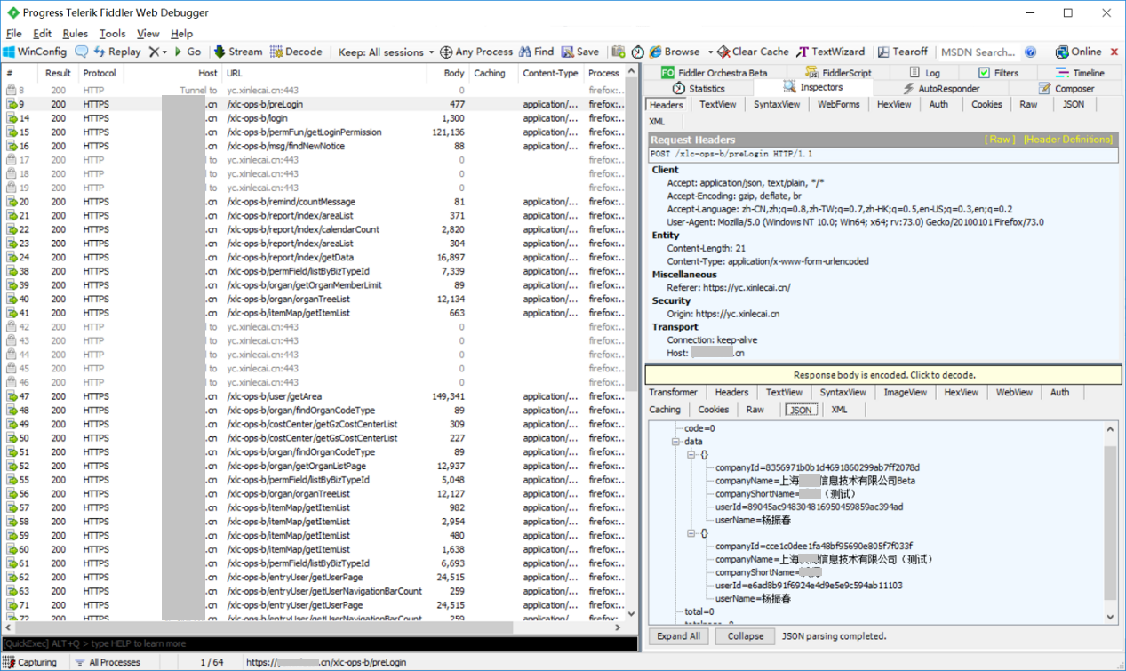Select the response Transformer tab

pos(673,393)
